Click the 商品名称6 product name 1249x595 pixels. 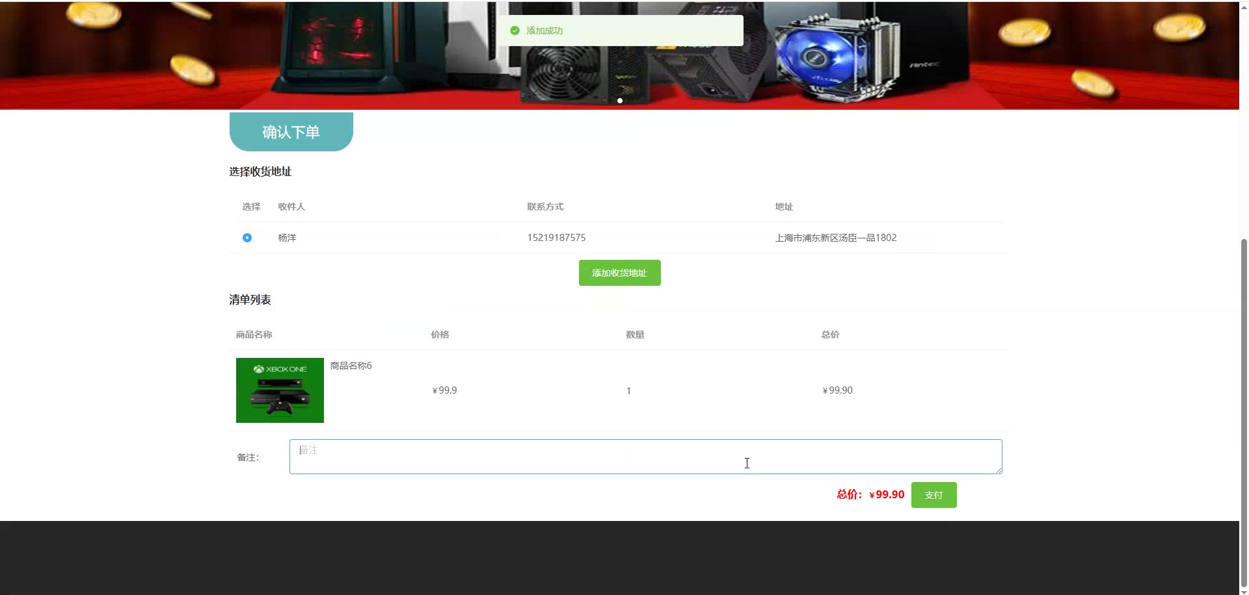[x=351, y=366]
